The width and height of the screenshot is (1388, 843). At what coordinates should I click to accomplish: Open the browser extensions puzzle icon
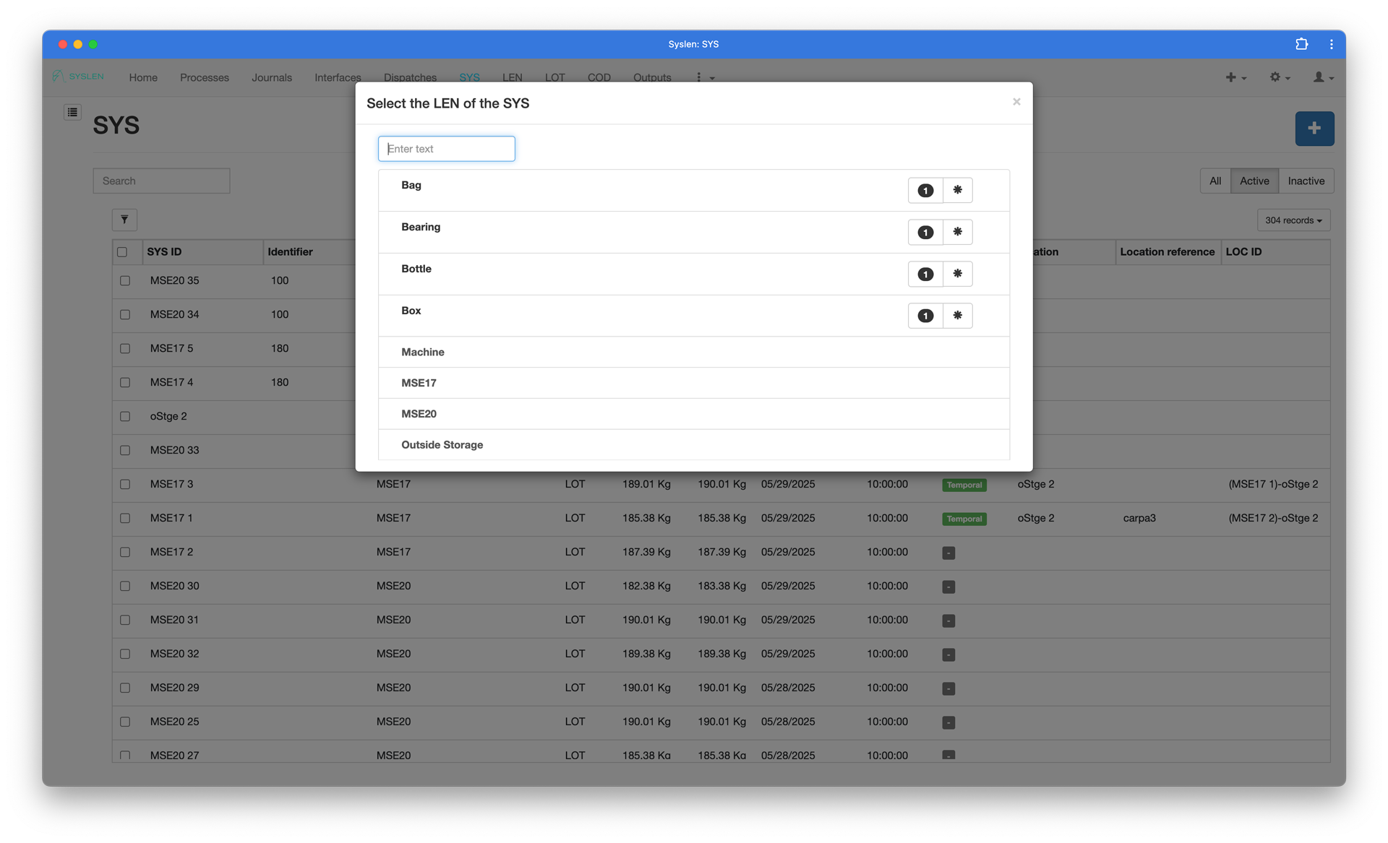(x=1301, y=44)
